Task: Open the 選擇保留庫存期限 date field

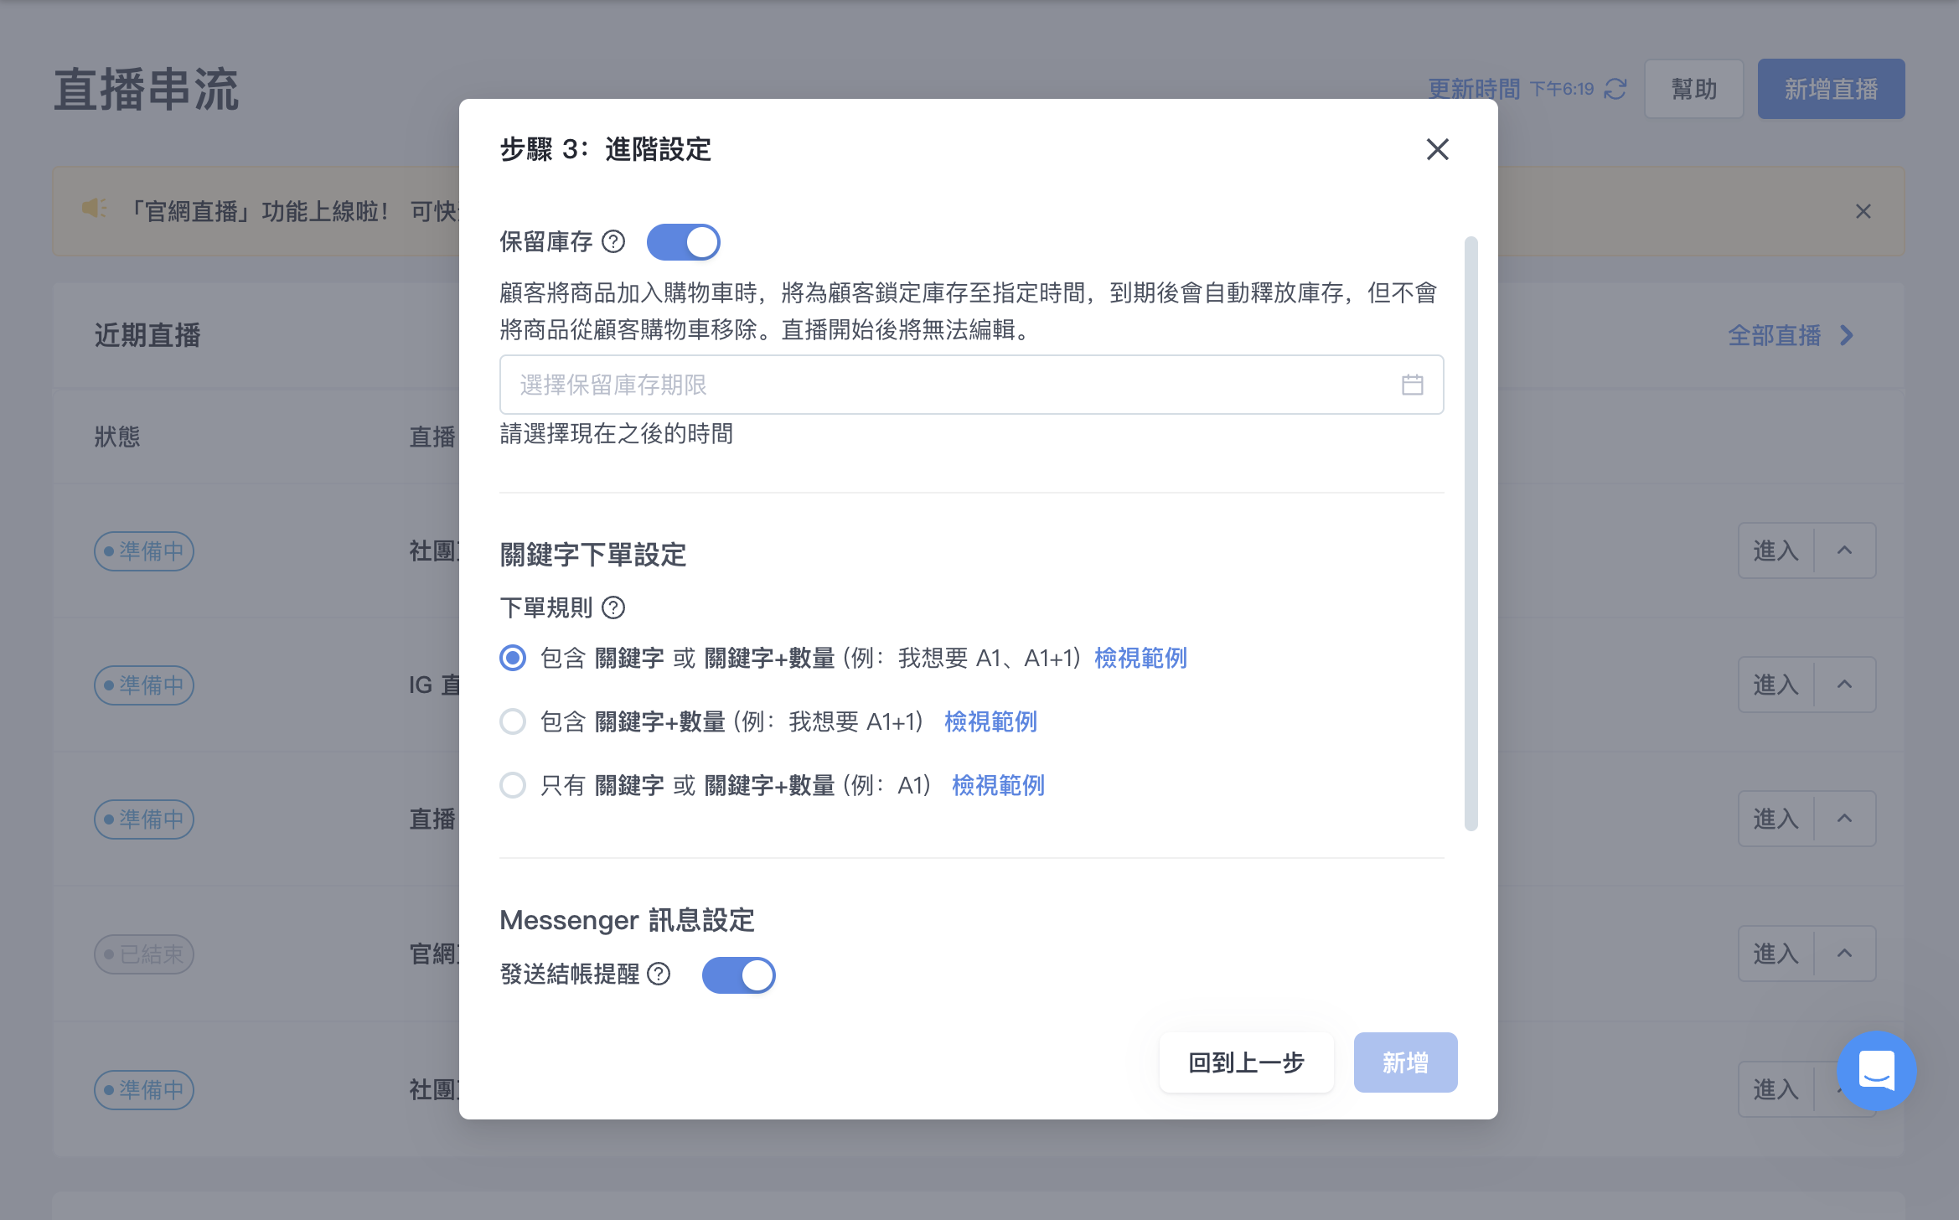Action: pyautogui.click(x=971, y=385)
